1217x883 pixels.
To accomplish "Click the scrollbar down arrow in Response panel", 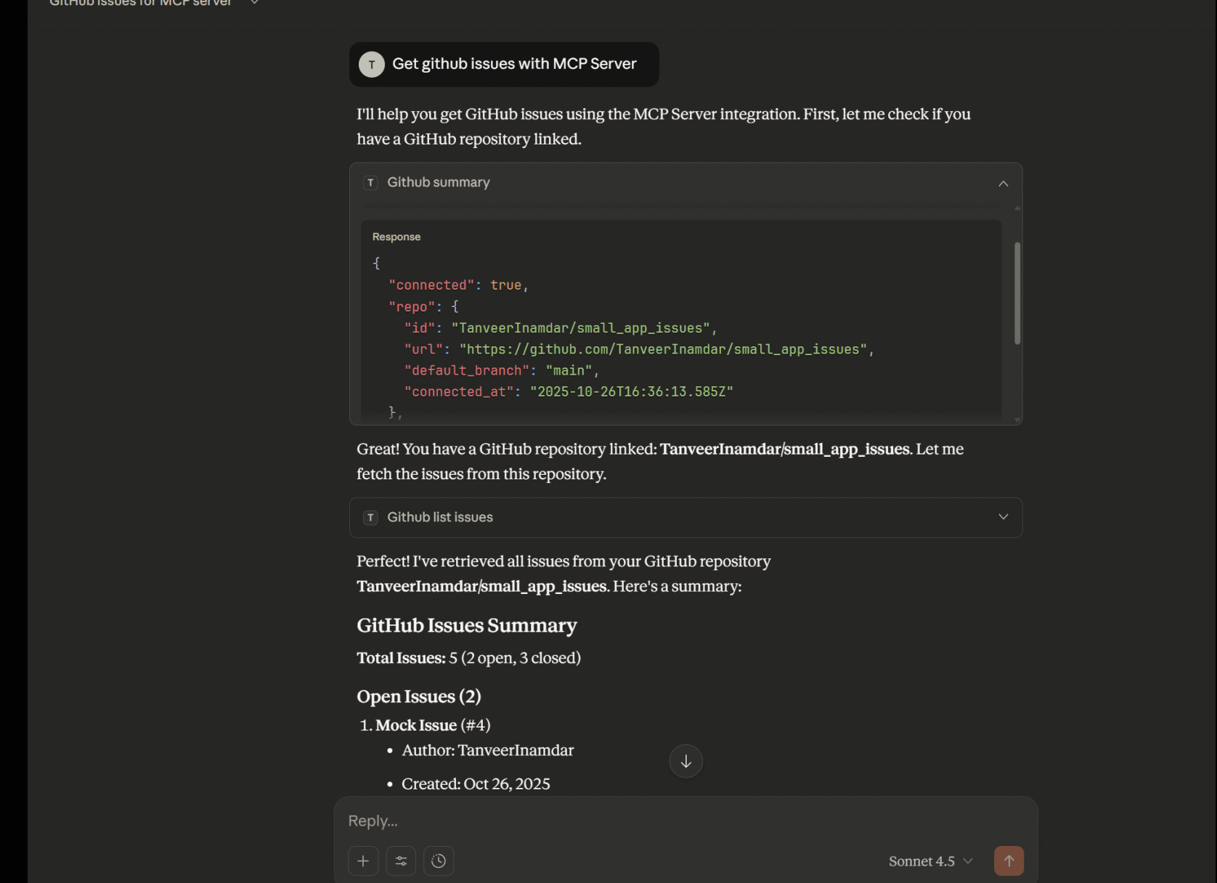I will (1017, 420).
